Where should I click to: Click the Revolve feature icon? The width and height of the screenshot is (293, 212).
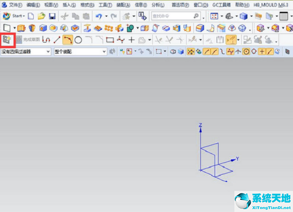(x=32, y=28)
